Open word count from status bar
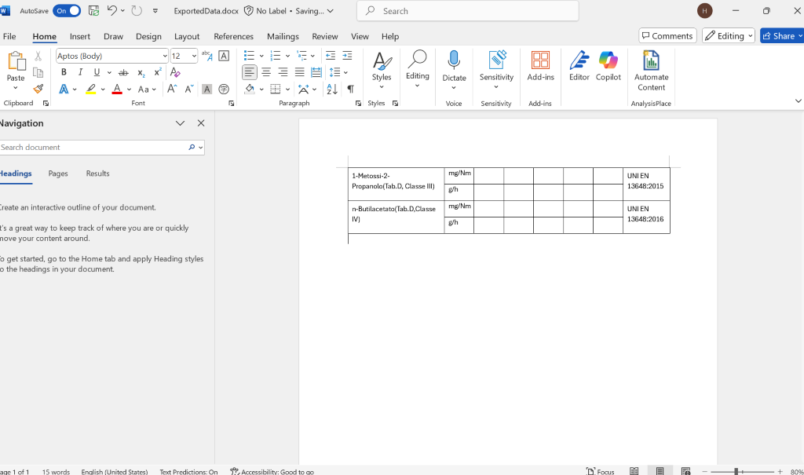The width and height of the screenshot is (804, 475). tap(56, 471)
